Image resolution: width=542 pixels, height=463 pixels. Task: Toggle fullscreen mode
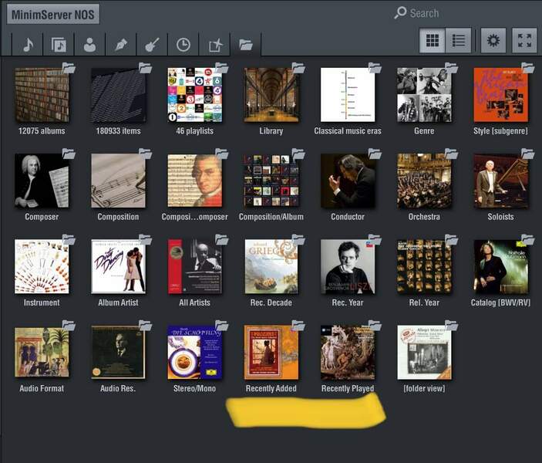pos(524,41)
